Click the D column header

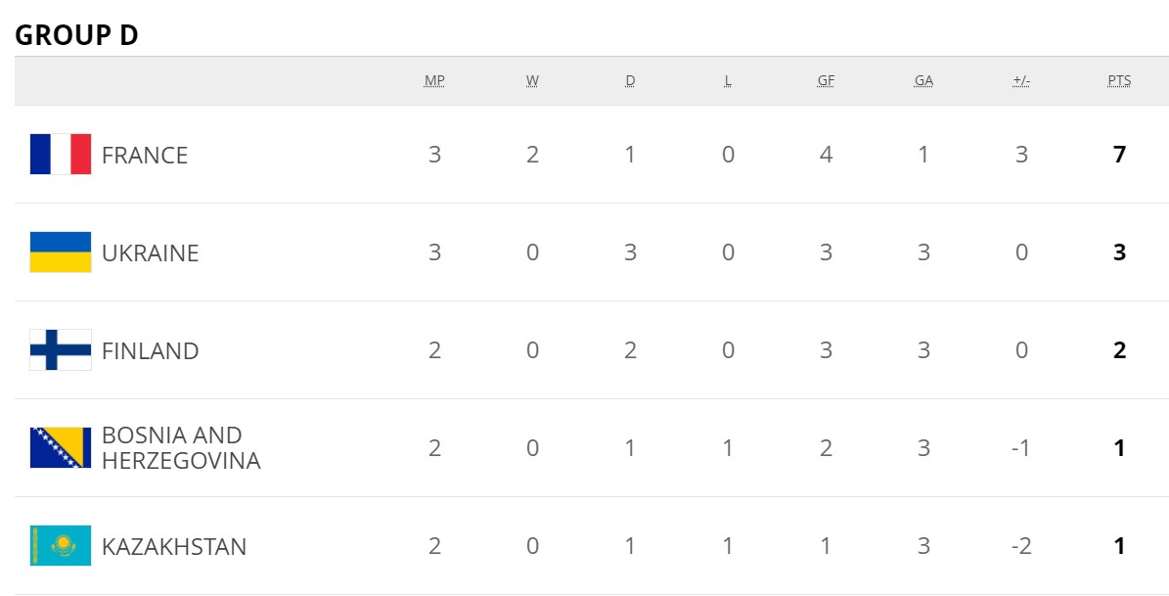click(630, 81)
